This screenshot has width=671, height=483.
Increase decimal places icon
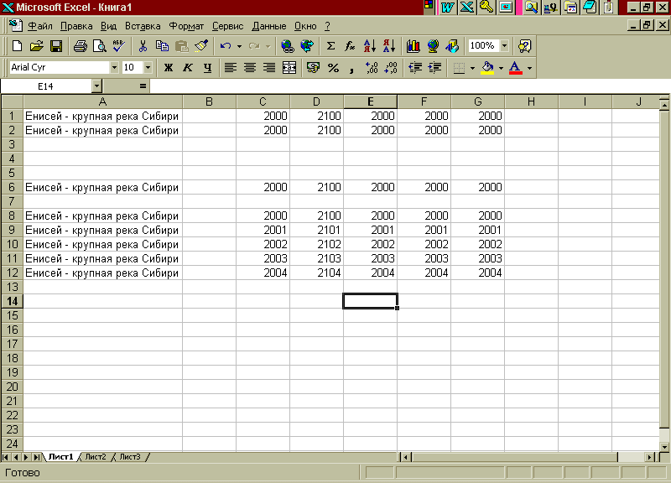tap(372, 68)
